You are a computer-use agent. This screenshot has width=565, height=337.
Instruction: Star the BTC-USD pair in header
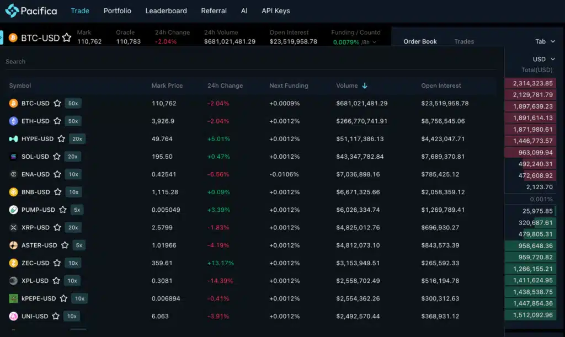coord(67,38)
